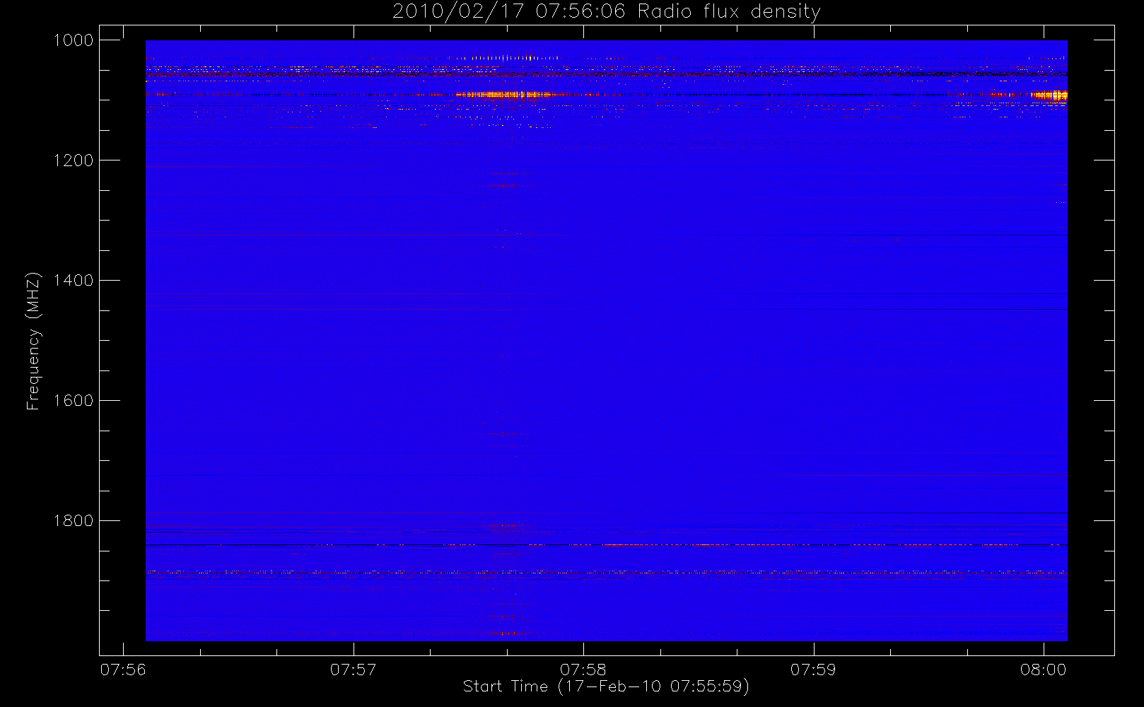Click the "Frequency (MHz)" axis label
This screenshot has height=707, width=1144.
(x=33, y=341)
